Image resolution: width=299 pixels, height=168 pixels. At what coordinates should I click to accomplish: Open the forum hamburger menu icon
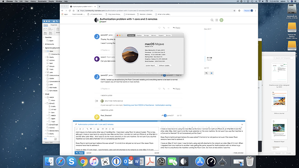(217, 20)
